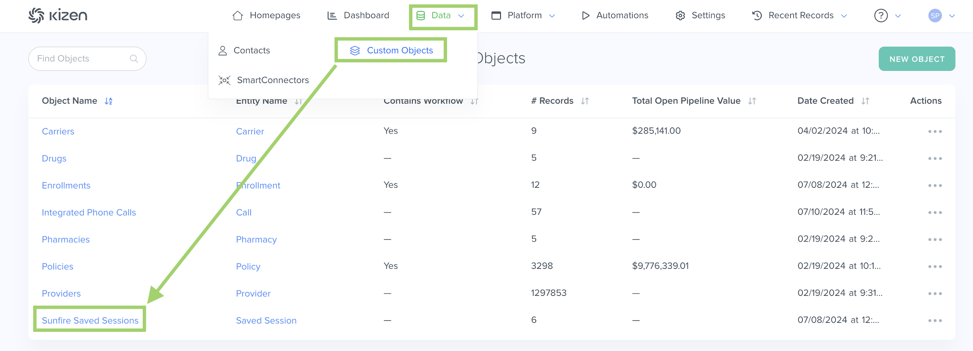Select Contacts in the Data menu
This screenshot has height=351, width=973.
click(x=244, y=51)
